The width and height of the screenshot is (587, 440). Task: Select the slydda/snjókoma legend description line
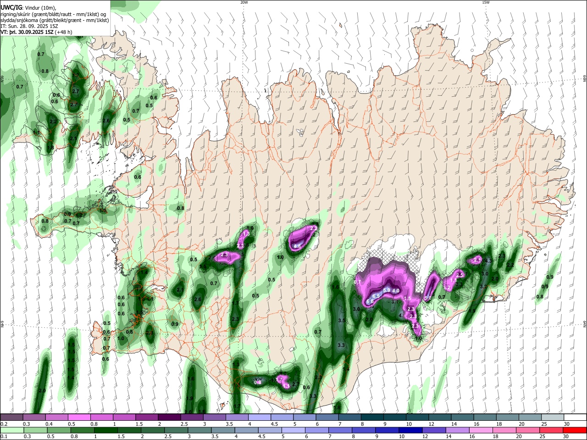[x=55, y=20]
